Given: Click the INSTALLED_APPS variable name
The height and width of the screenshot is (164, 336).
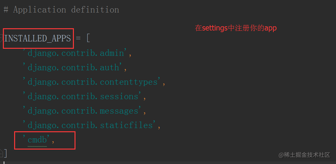Looking at the screenshot, I should 38,39.
